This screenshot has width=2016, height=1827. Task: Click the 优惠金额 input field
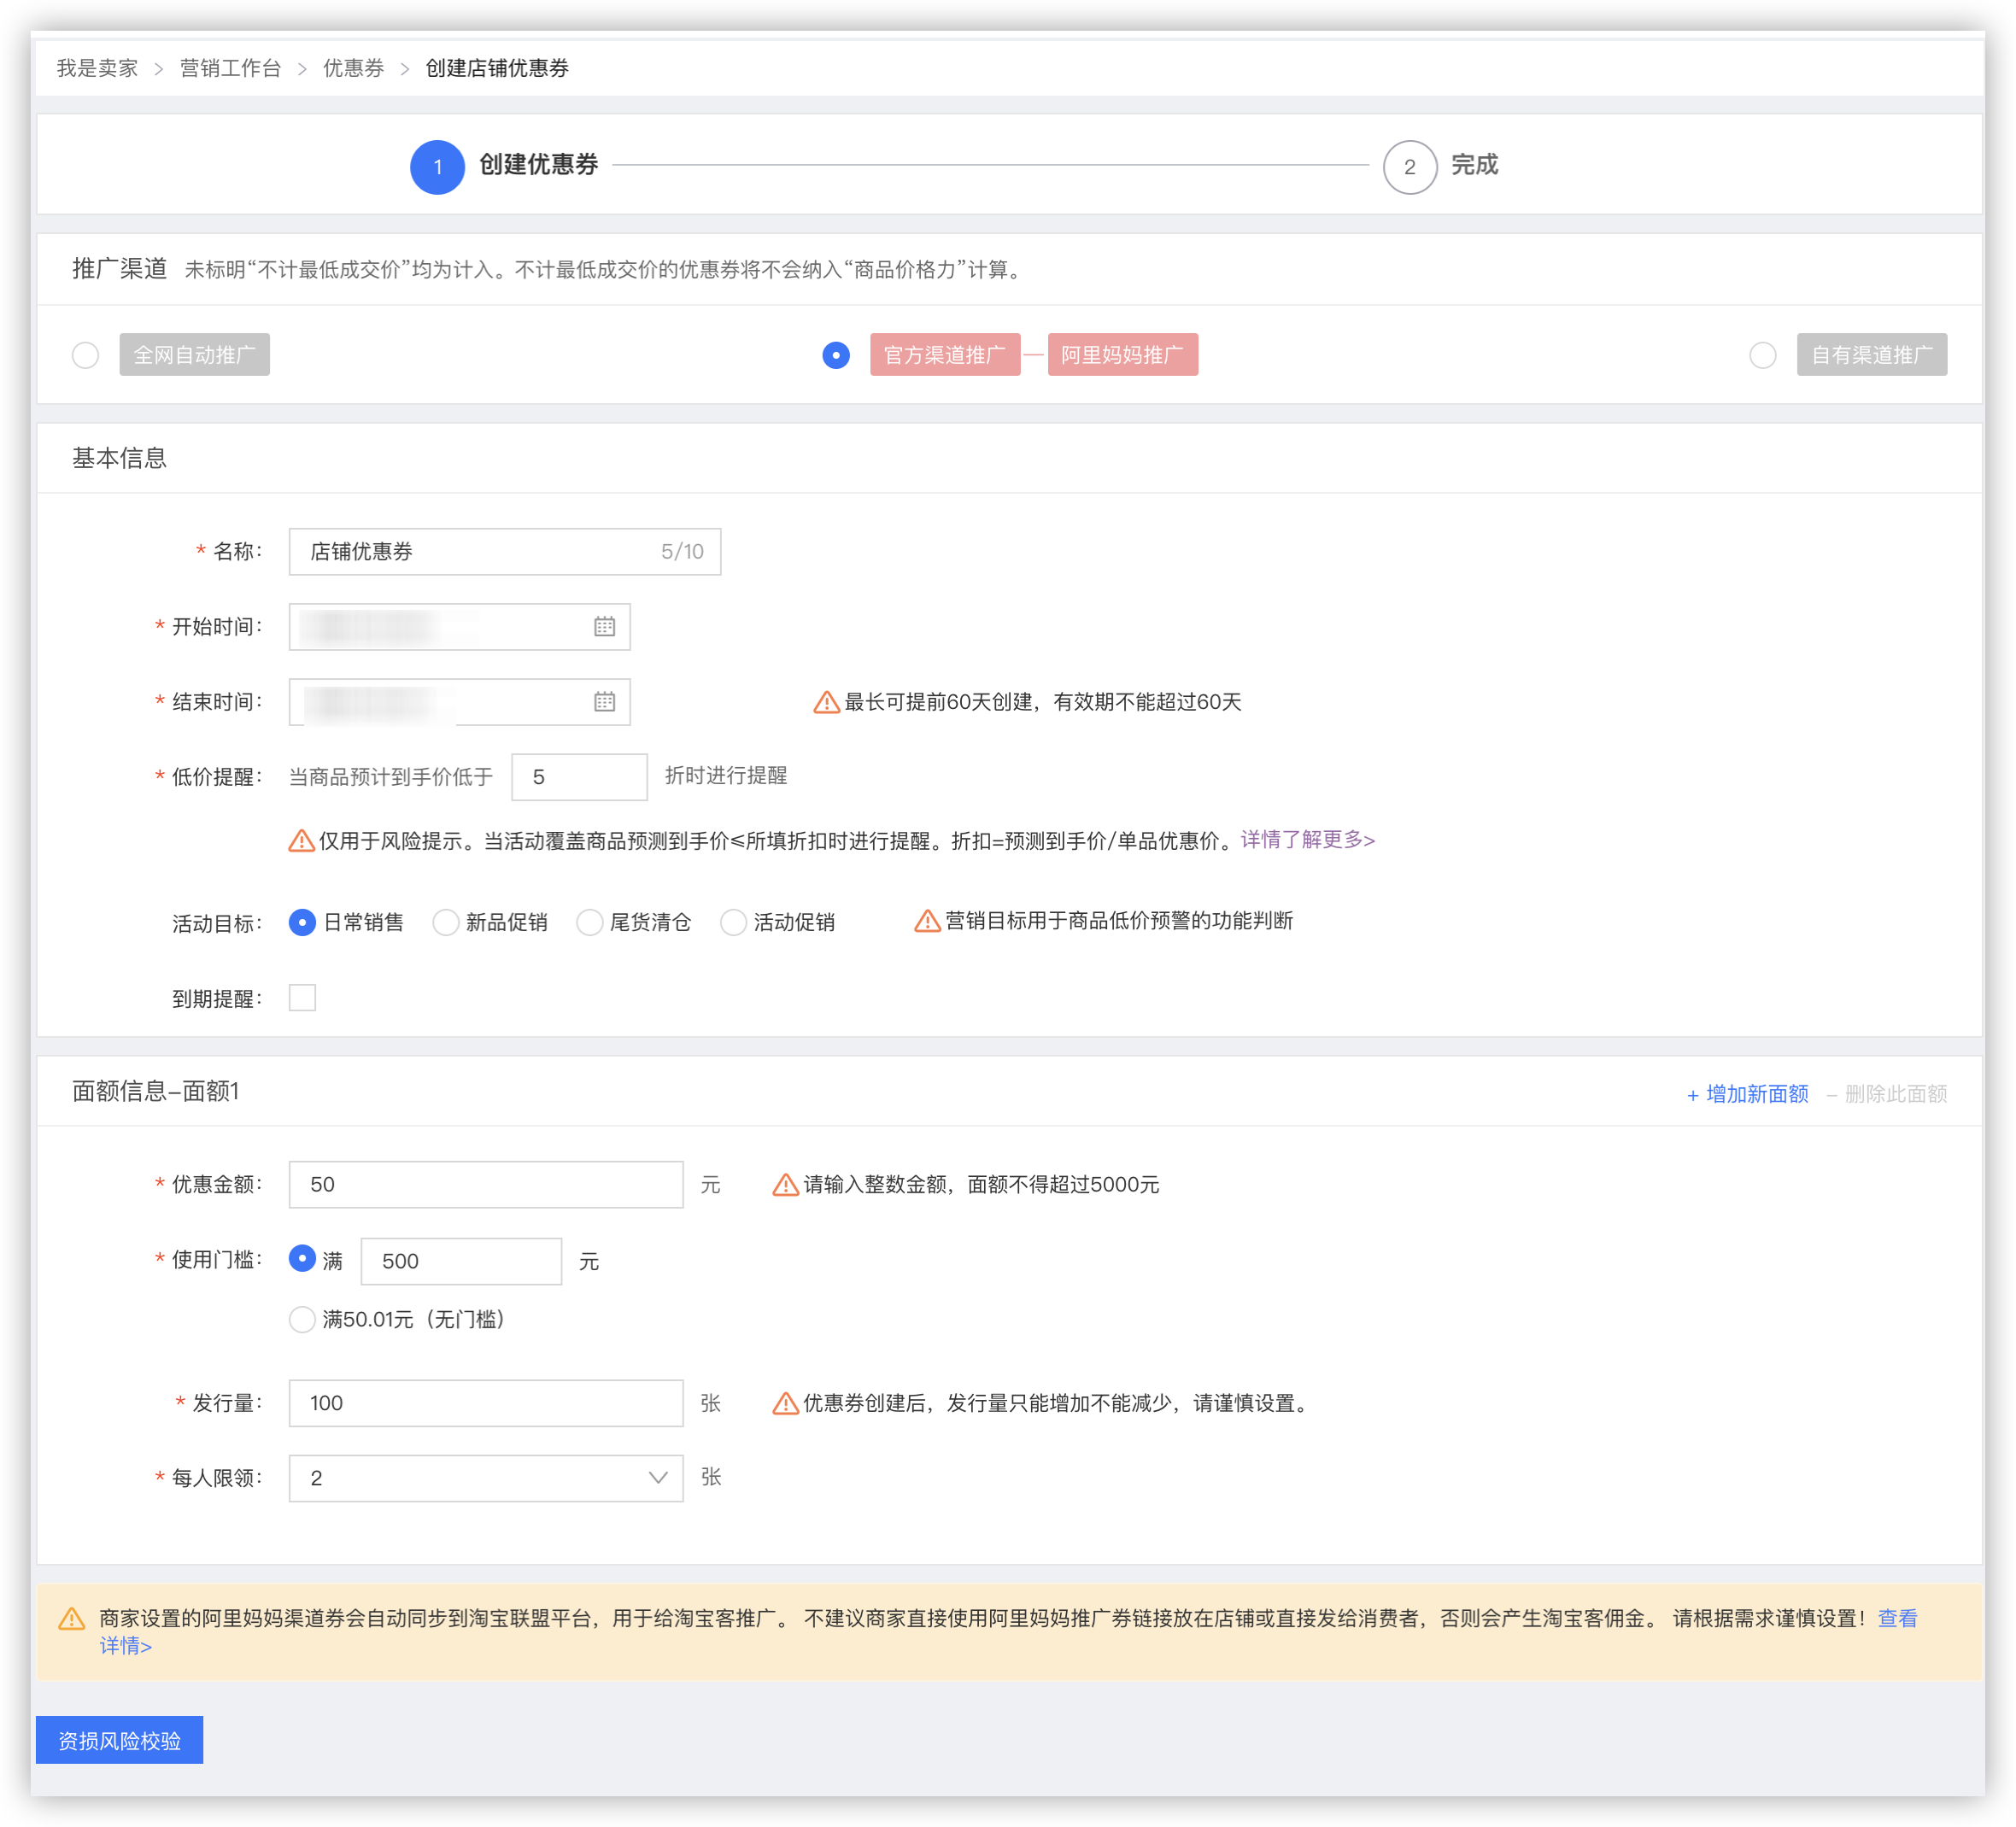point(486,1185)
